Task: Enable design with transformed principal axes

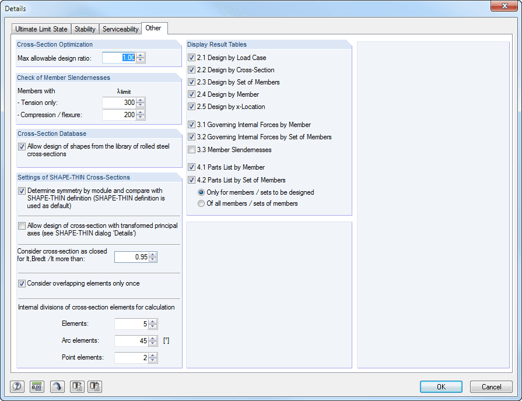Action: click(x=22, y=226)
